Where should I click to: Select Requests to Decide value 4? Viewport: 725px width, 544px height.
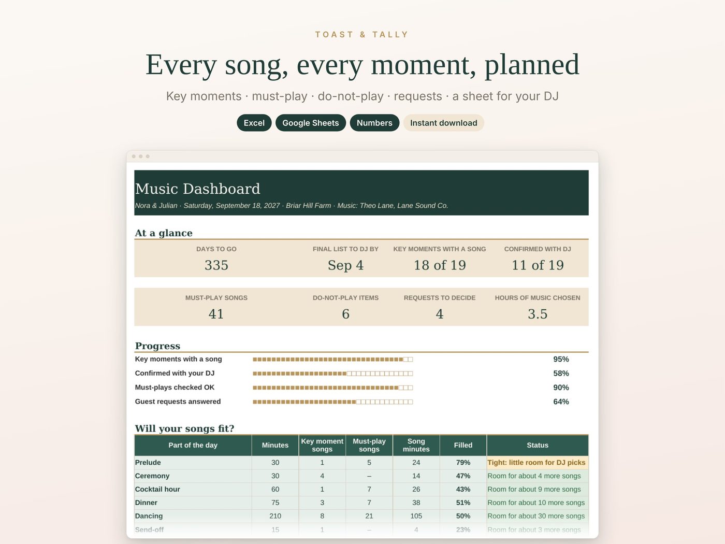440,314
